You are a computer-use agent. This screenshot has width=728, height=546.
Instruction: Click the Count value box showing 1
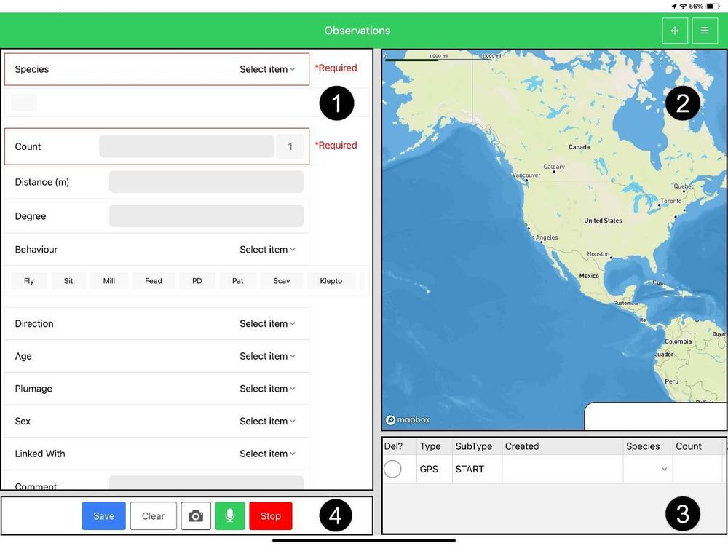290,147
